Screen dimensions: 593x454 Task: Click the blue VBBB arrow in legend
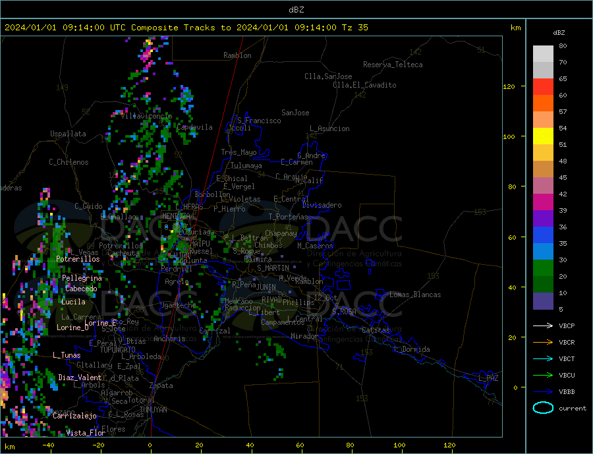point(543,391)
